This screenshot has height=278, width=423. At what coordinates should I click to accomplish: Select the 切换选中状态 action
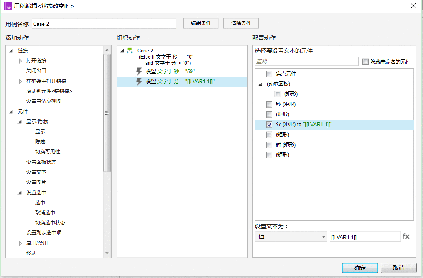point(50,222)
